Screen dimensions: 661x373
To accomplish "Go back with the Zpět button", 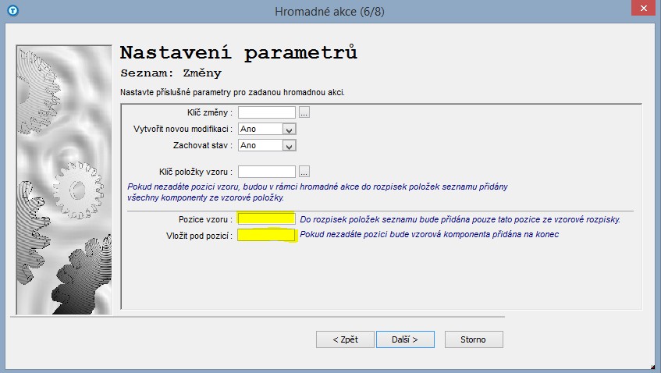I will [339, 339].
